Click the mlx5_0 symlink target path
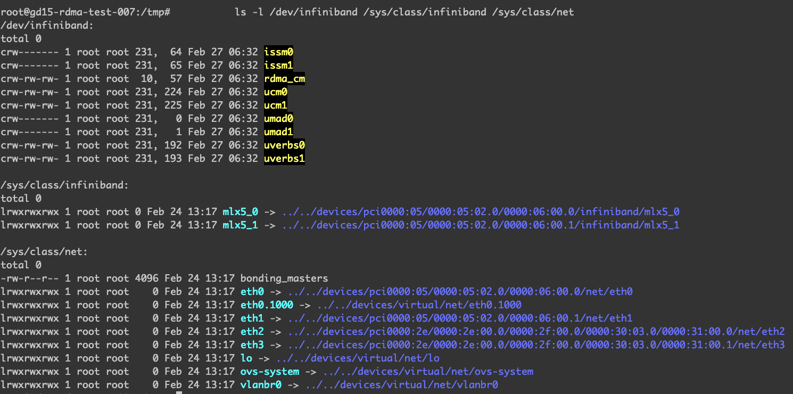Image resolution: width=793 pixels, height=394 pixels. tap(481, 212)
